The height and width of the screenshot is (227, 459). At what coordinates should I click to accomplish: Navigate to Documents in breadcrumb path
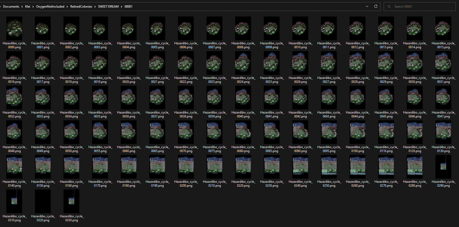(11, 7)
